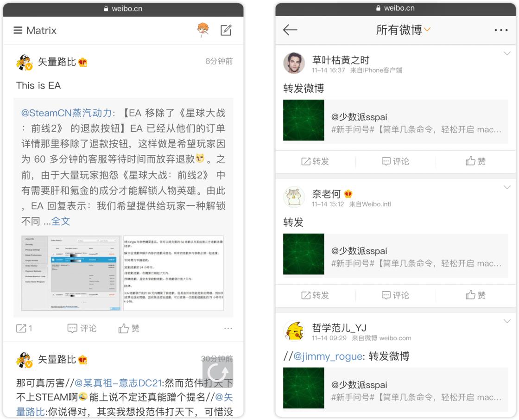
Task: Open 草叶枯黄之时 profile avatar
Action: pos(294,63)
